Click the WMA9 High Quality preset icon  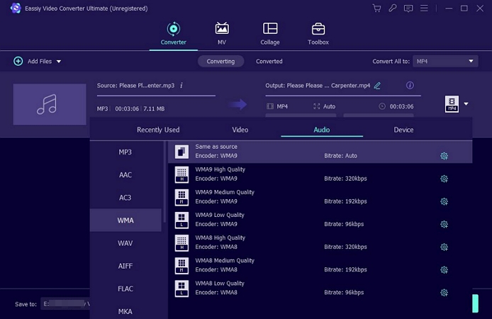[181, 174]
